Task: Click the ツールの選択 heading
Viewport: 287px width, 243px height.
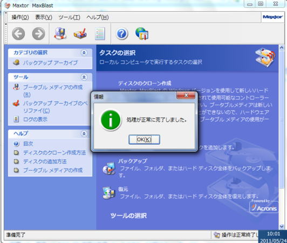Action: (128, 215)
